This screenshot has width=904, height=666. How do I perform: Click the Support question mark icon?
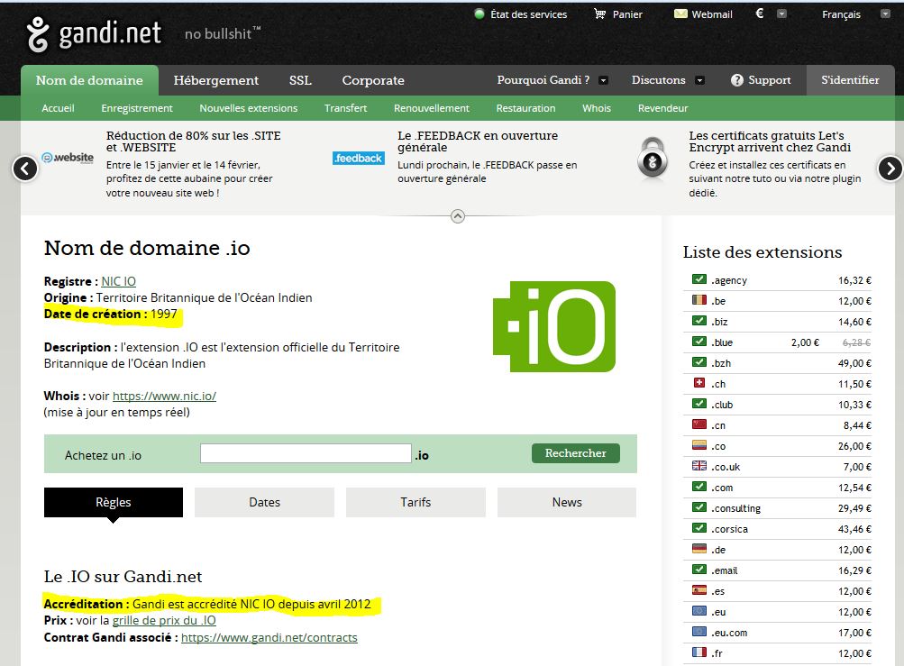click(x=736, y=80)
